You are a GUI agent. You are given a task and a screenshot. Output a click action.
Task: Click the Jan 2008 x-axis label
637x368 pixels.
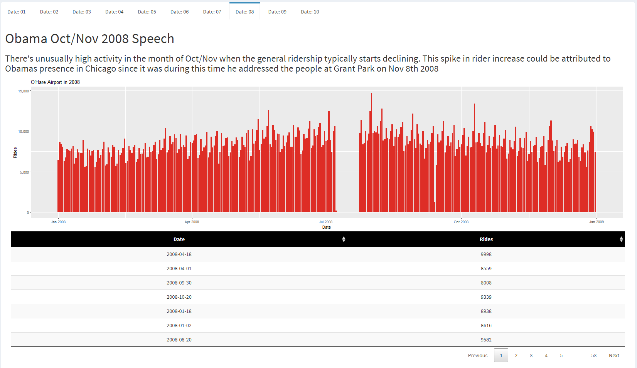pyautogui.click(x=58, y=222)
